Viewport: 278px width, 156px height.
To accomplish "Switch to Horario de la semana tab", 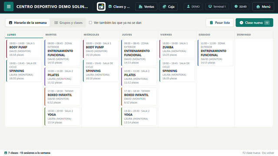I will [28, 23].
